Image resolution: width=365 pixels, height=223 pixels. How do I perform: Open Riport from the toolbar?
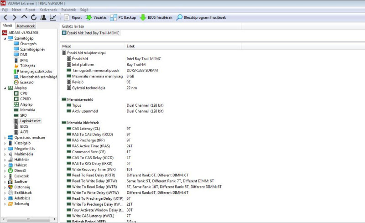(x=73, y=17)
